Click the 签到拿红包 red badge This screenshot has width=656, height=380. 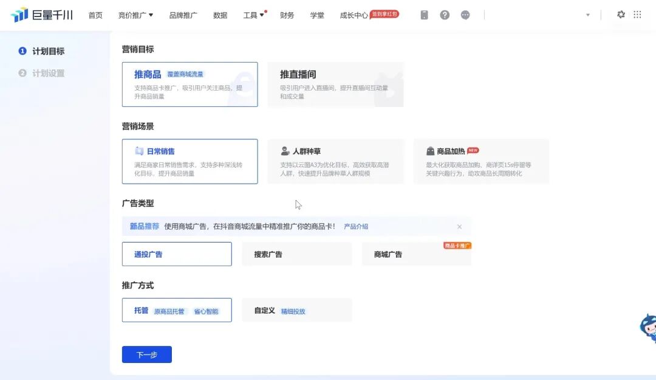click(x=384, y=14)
